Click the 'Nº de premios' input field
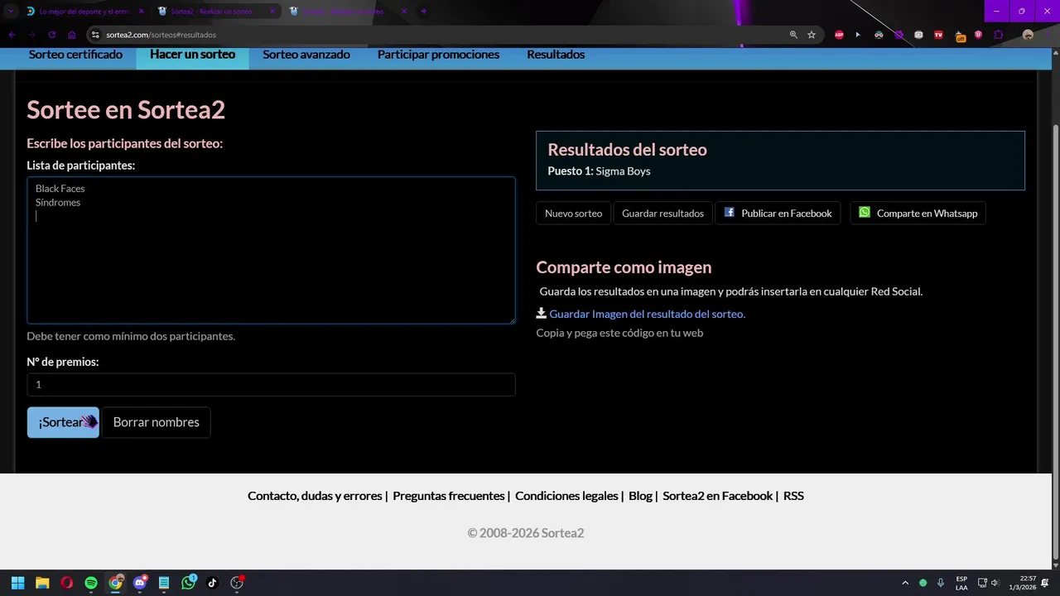Screen dimensions: 1060x596 tap(271, 384)
